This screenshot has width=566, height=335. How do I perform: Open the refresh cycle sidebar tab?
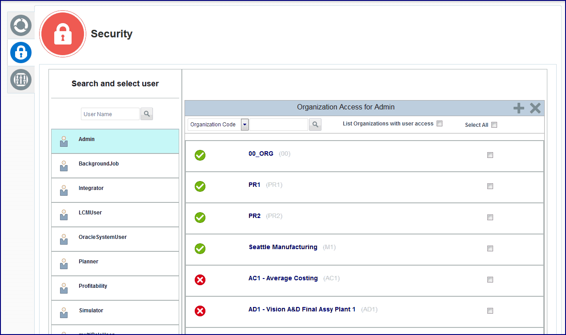[21, 25]
